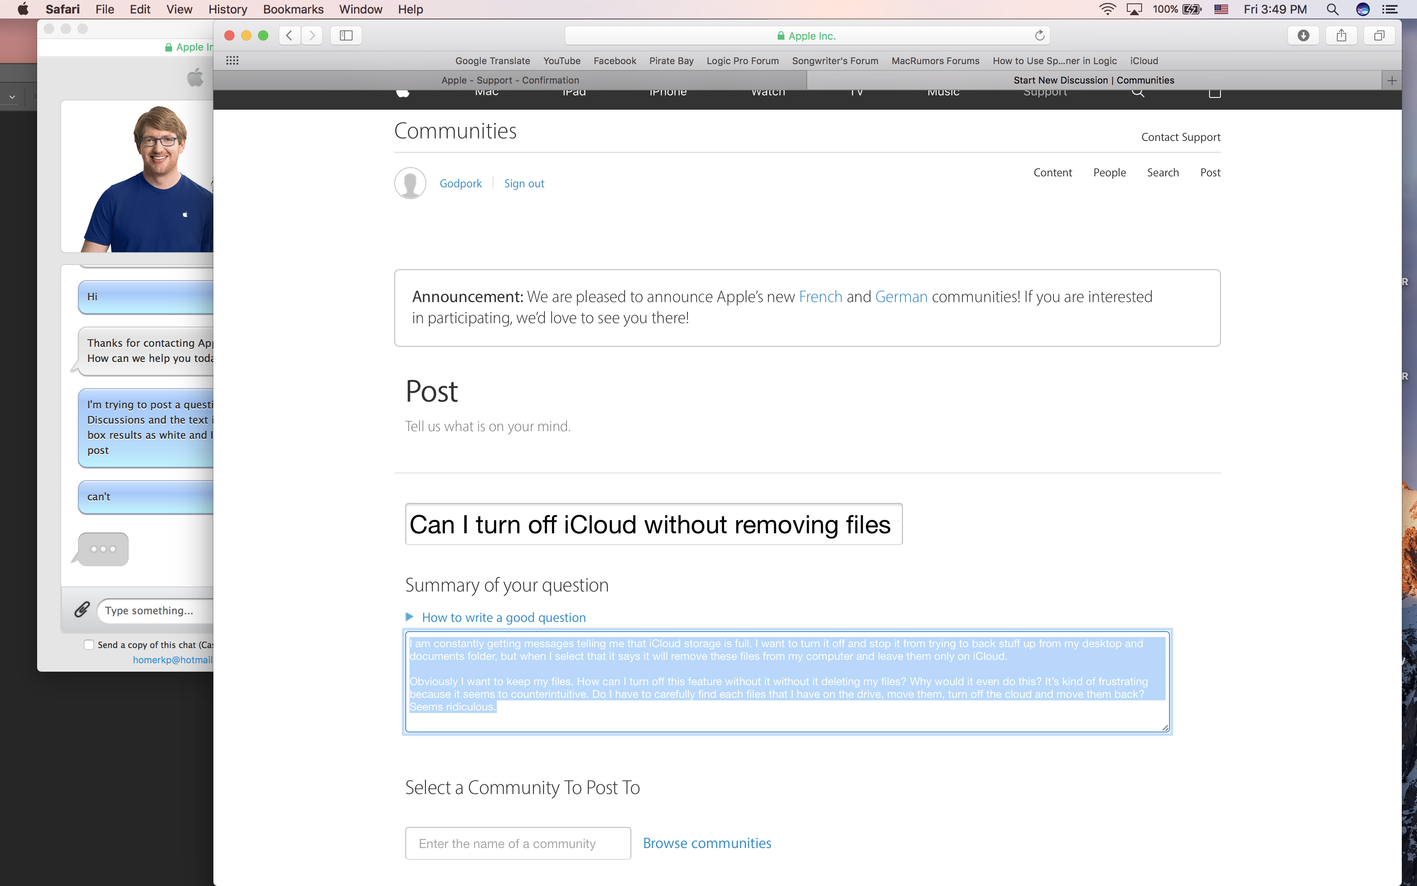Image resolution: width=1417 pixels, height=886 pixels.
Task: Click the Wi-Fi status icon
Action: pos(1107,9)
